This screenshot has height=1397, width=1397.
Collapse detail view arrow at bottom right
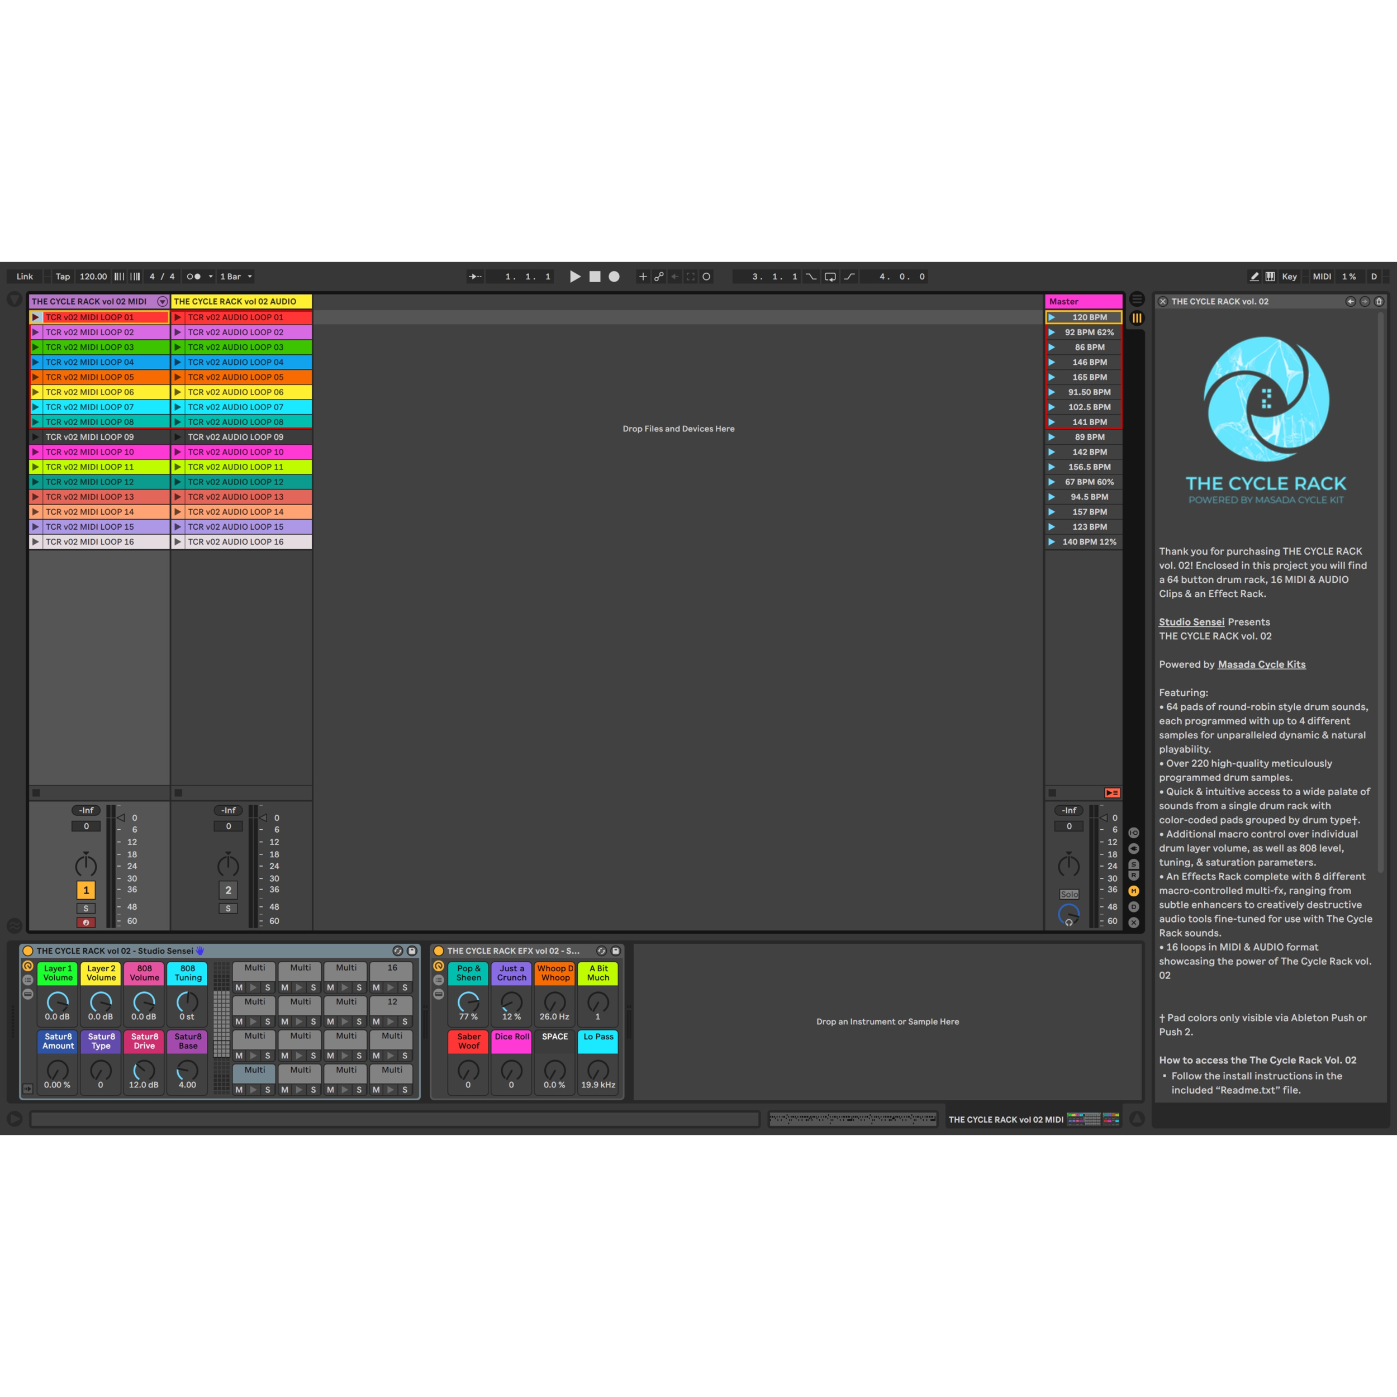(x=1137, y=1119)
